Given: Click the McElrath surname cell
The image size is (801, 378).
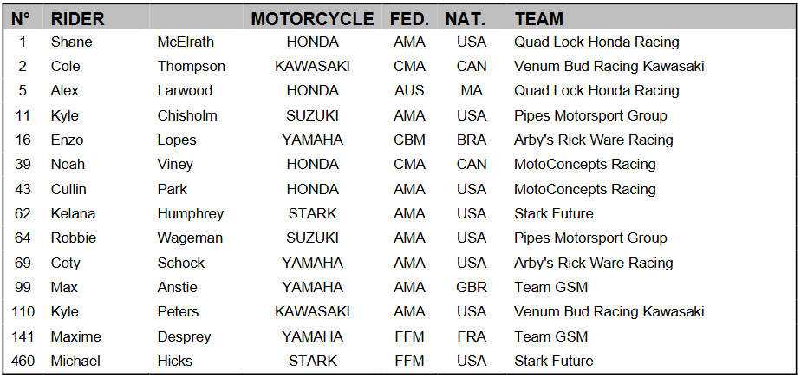Looking at the screenshot, I should tap(186, 42).
